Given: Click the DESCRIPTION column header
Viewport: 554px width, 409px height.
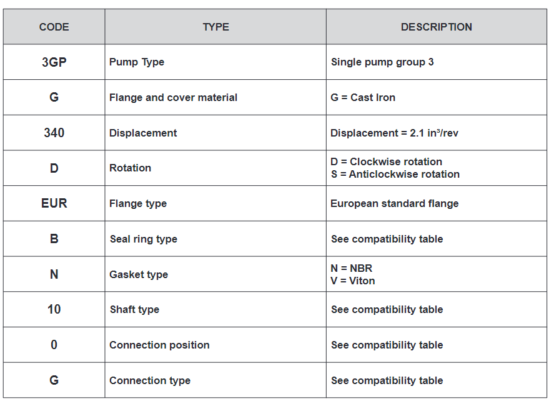Looking at the screenshot, I should (x=436, y=27).
